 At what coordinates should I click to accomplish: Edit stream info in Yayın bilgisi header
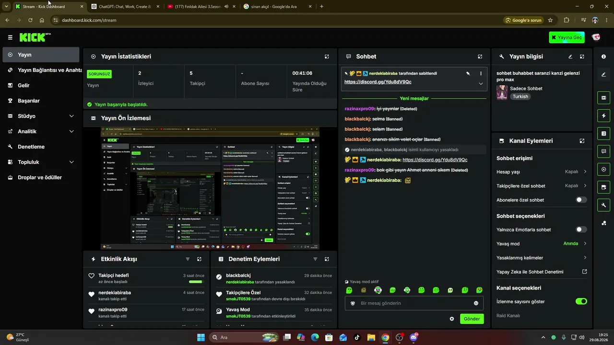(x=570, y=57)
